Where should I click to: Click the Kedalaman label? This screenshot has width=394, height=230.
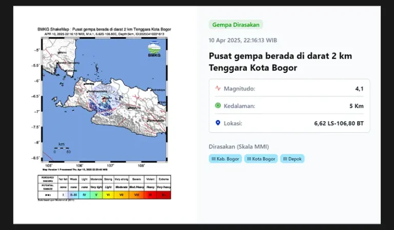point(240,106)
